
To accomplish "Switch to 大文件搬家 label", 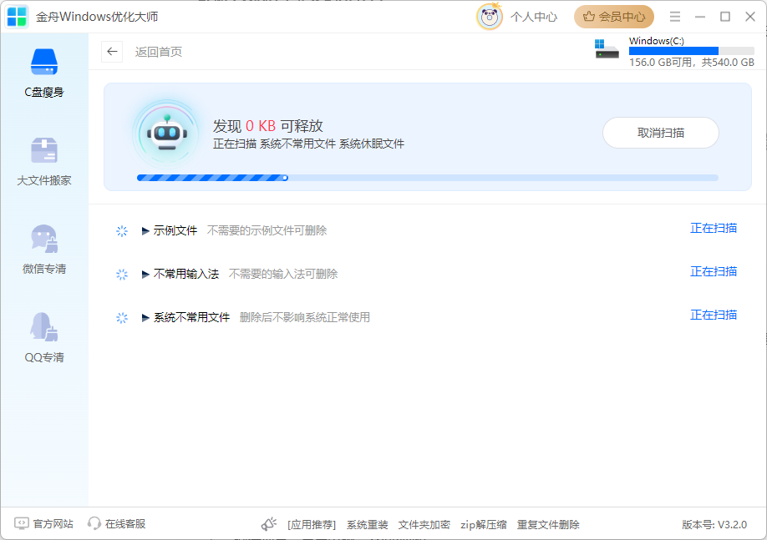I will pos(44,180).
